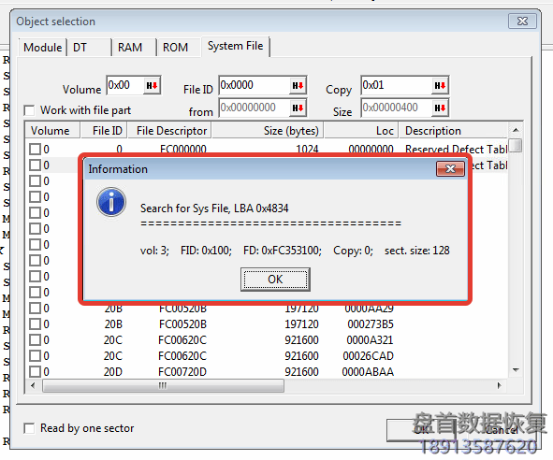The width and height of the screenshot is (553, 460).
Task: Switch to the Module tab
Action: pyautogui.click(x=43, y=48)
